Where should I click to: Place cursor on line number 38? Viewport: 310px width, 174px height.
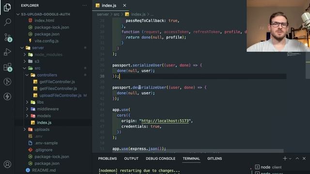(x=102, y=76)
